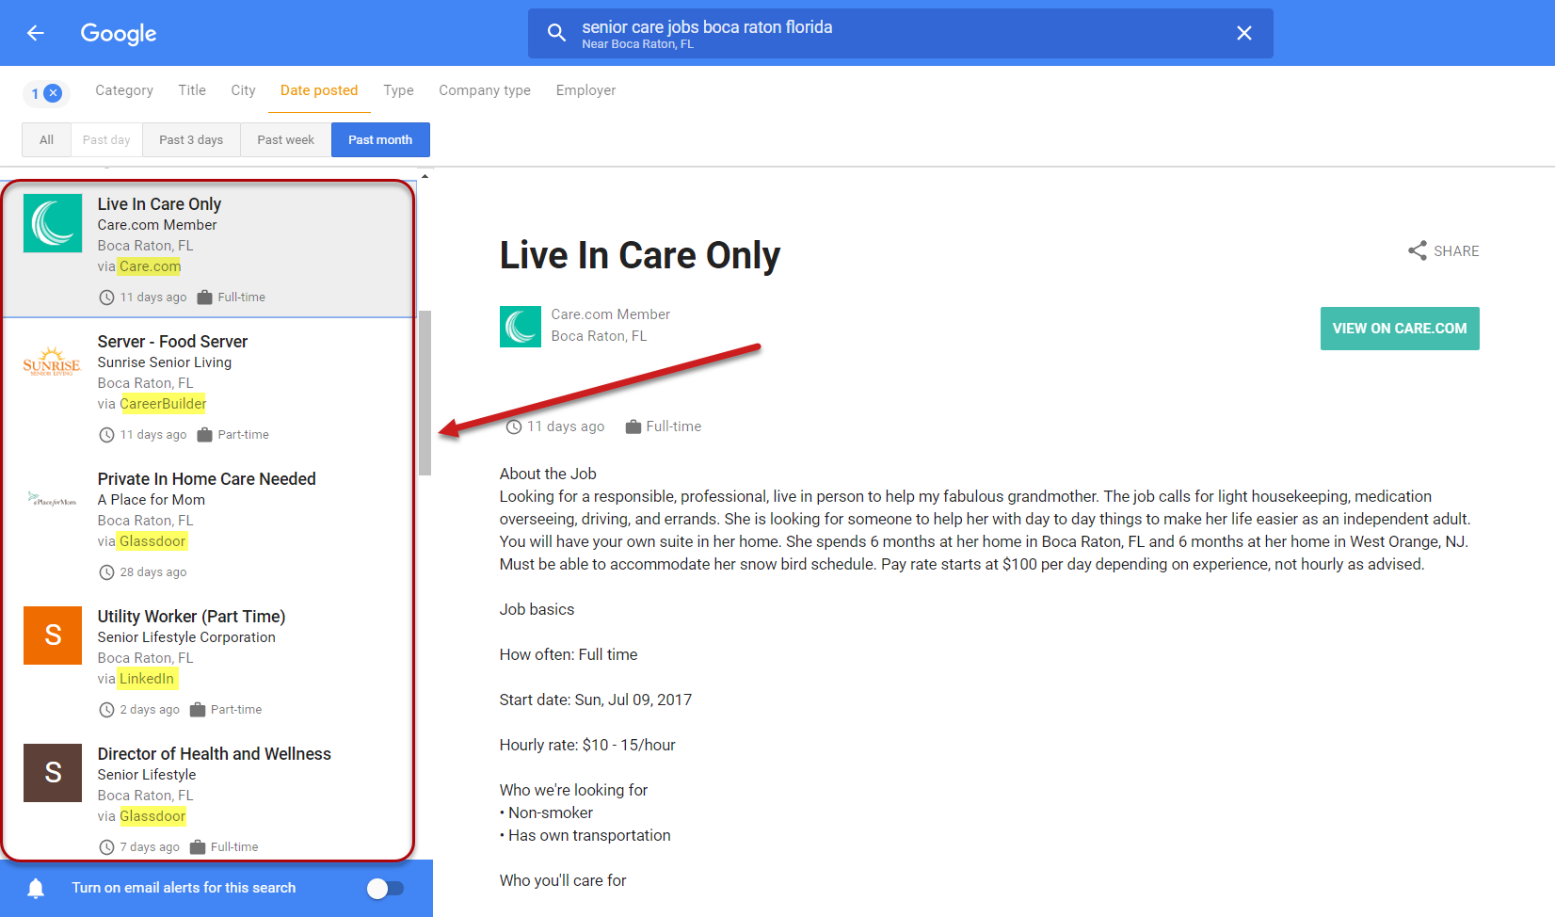Open the Private In Home Care Needed listing
This screenshot has width=1555, height=917.
(207, 479)
